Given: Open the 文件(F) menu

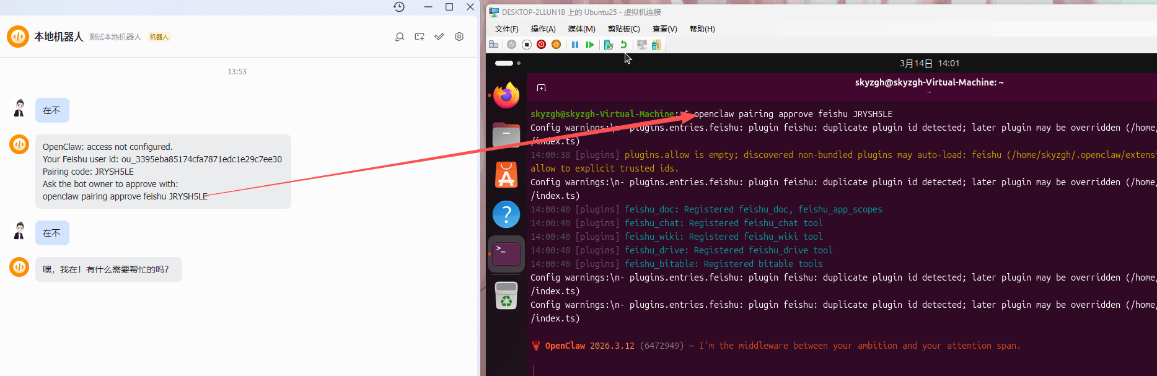Looking at the screenshot, I should pos(506,29).
